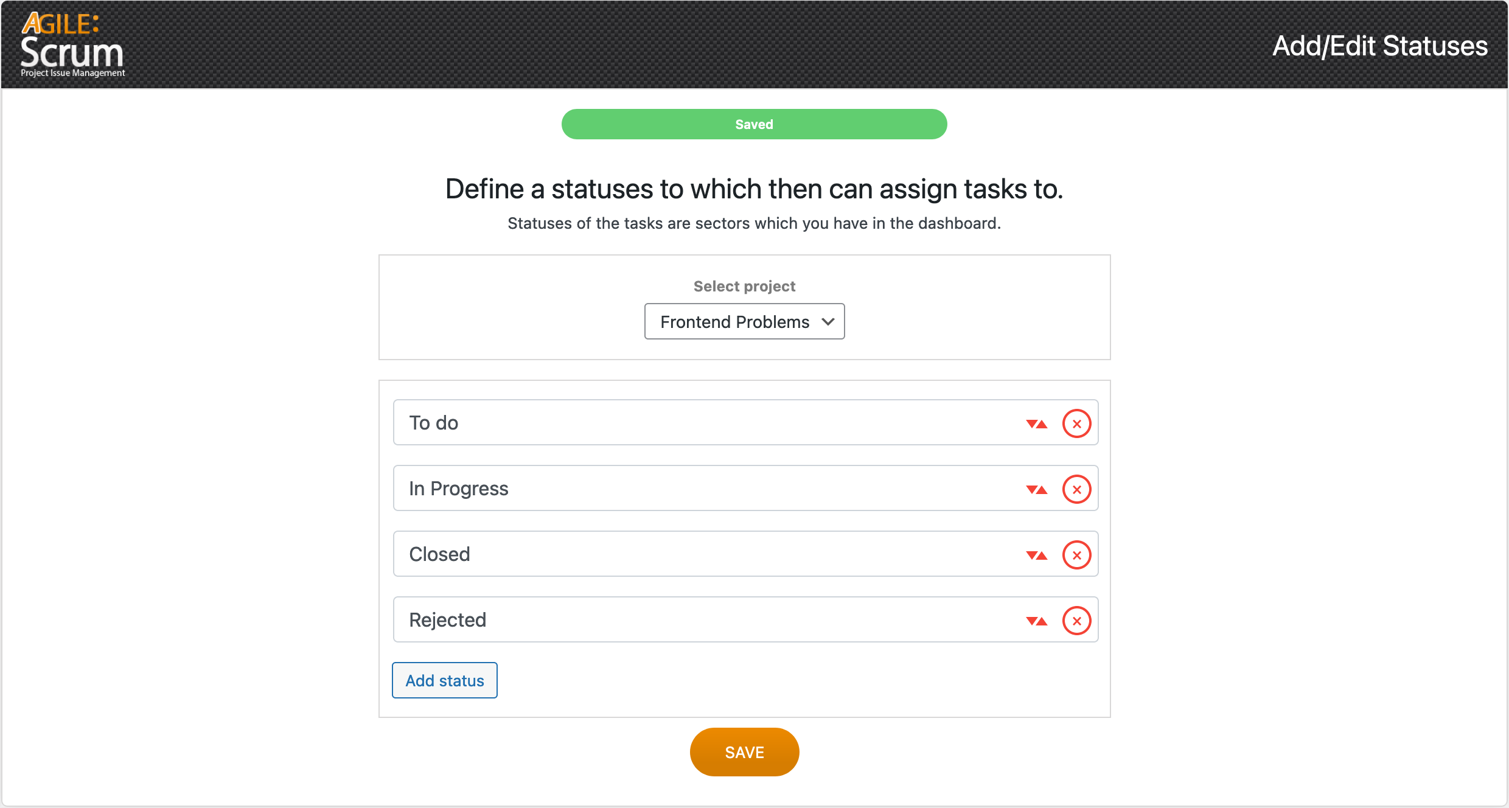The image size is (1509, 808).
Task: Click the green Saved notification banner
Action: pyautogui.click(x=754, y=124)
